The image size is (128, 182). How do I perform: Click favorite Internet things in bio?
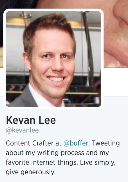41,162
